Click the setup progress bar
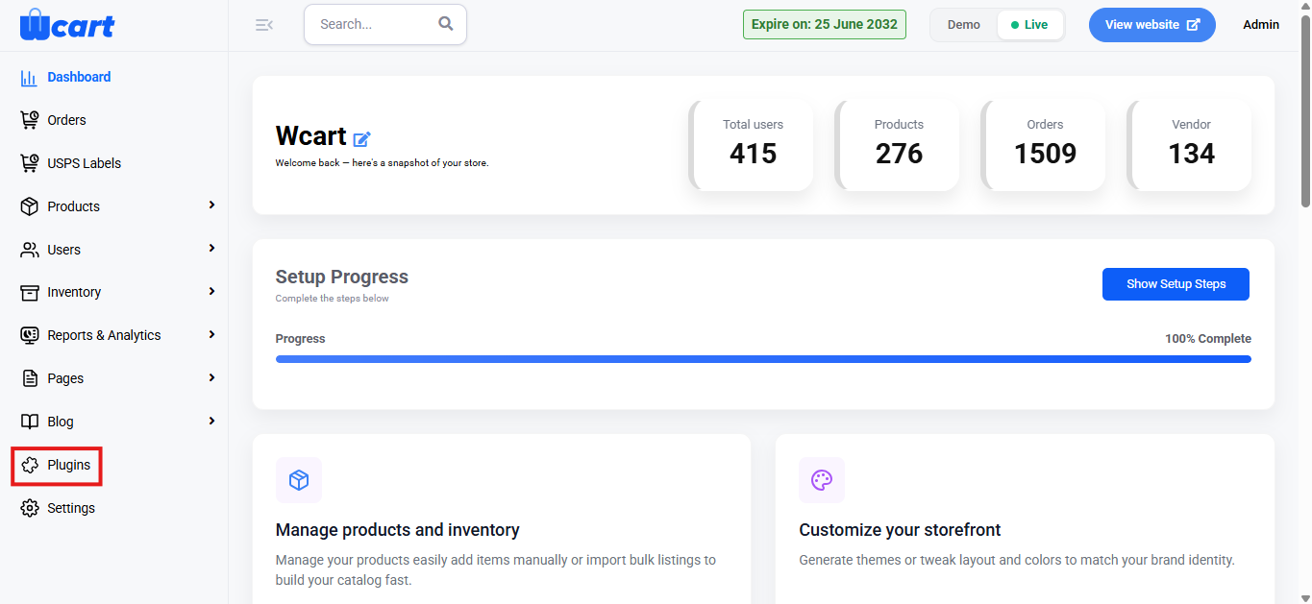 [x=763, y=359]
